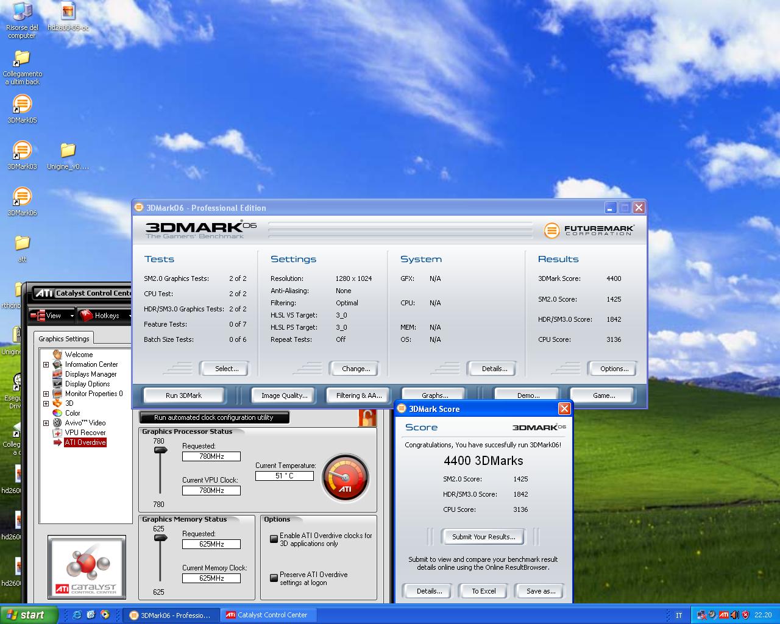Click the Overdrive unlock padlock icon
The image size is (780, 624).
[367, 417]
